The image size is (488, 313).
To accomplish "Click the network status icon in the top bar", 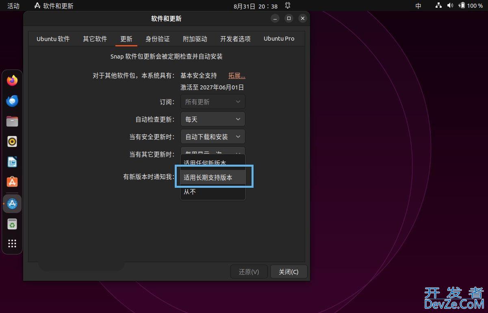I will [x=438, y=6].
